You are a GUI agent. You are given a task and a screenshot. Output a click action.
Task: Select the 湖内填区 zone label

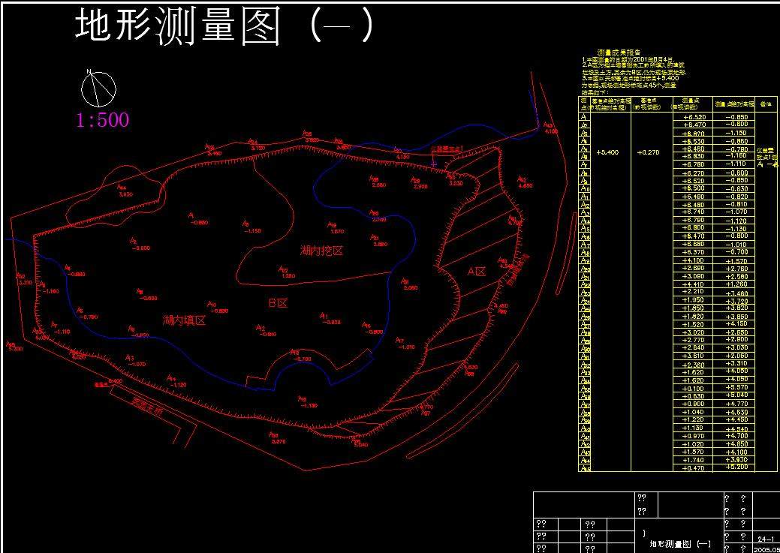click(x=184, y=320)
